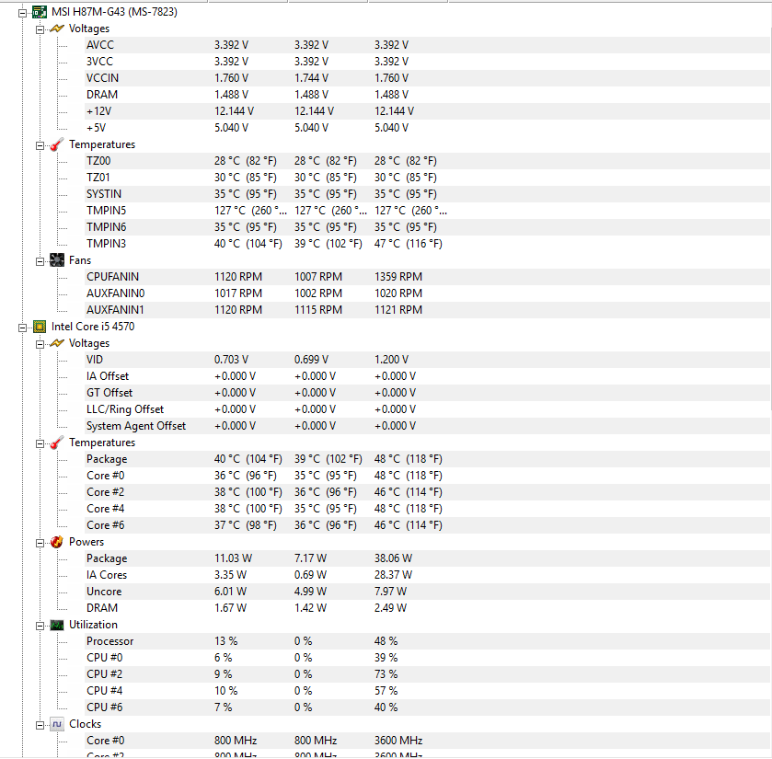This screenshot has width=772, height=759.
Task: Click the thermometer icon under Intel Core i5
Action: [57, 443]
